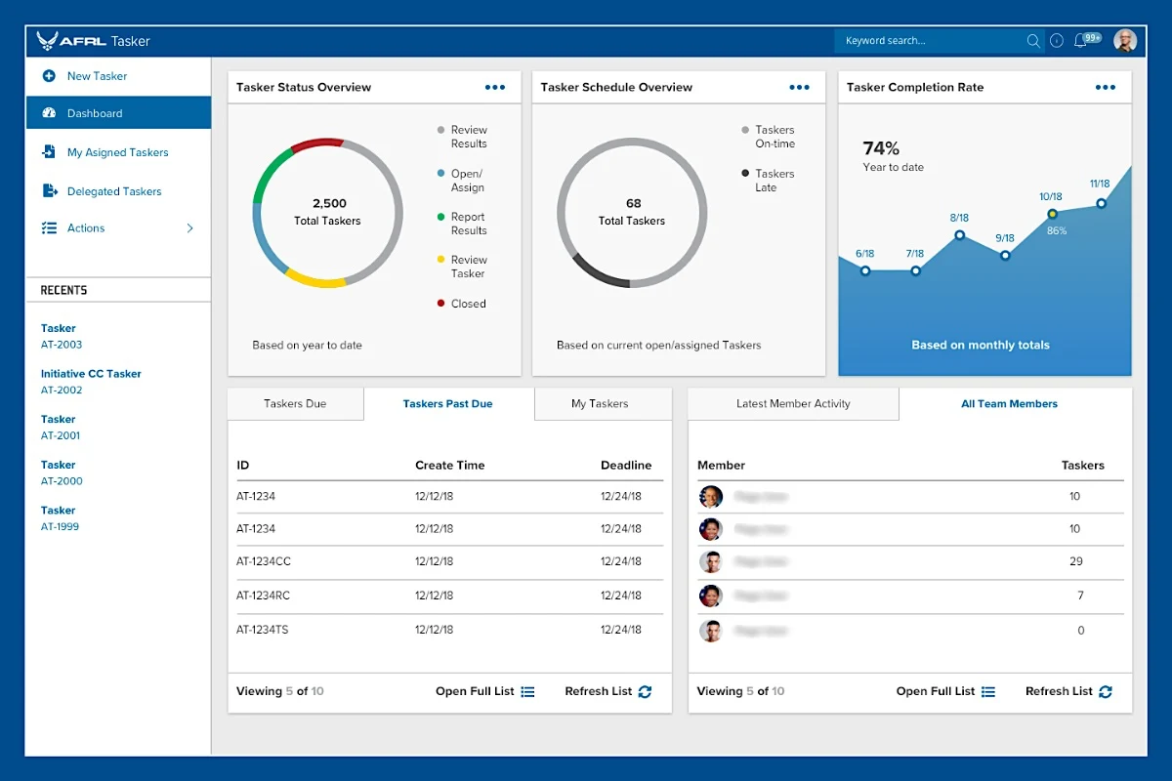Click refresh icon in Tasker list

(645, 691)
